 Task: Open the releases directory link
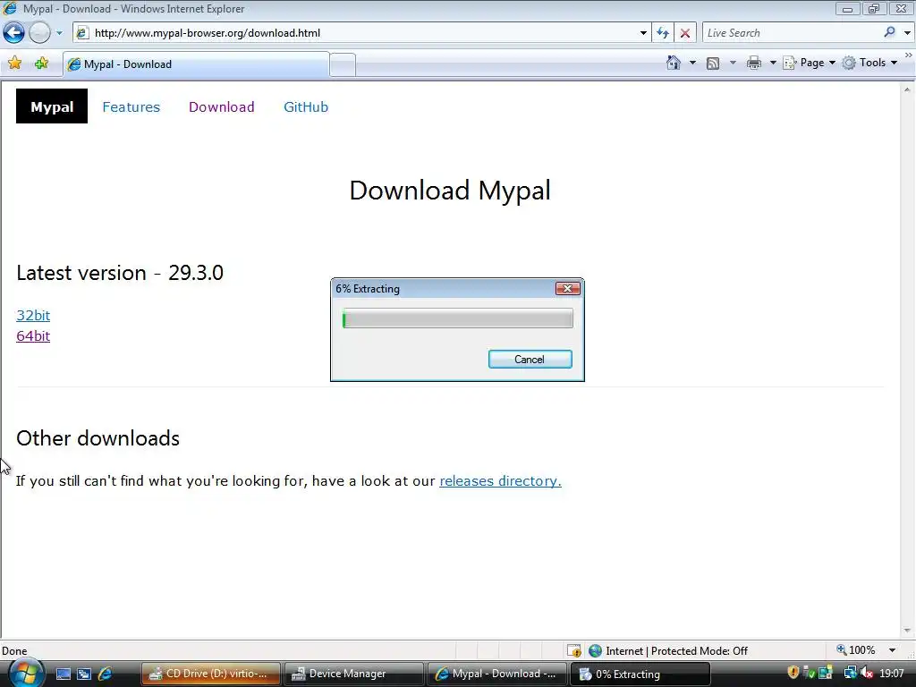pyautogui.click(x=500, y=480)
